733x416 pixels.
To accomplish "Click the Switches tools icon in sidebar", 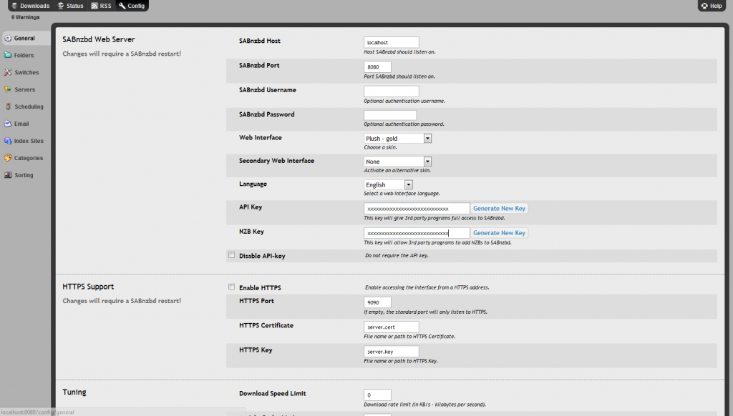I will tap(8, 72).
